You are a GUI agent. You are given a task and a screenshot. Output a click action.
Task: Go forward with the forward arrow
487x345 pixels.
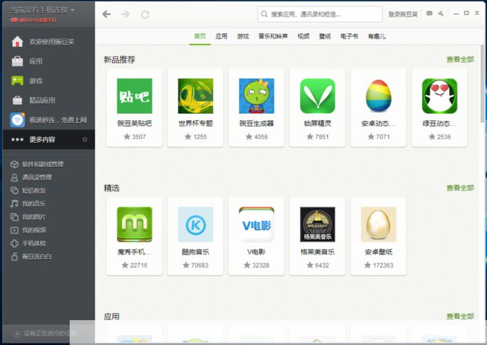pyautogui.click(x=126, y=14)
